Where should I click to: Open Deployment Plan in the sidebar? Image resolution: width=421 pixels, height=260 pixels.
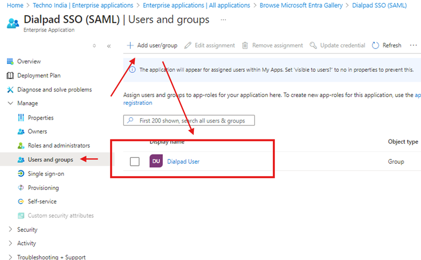(39, 76)
